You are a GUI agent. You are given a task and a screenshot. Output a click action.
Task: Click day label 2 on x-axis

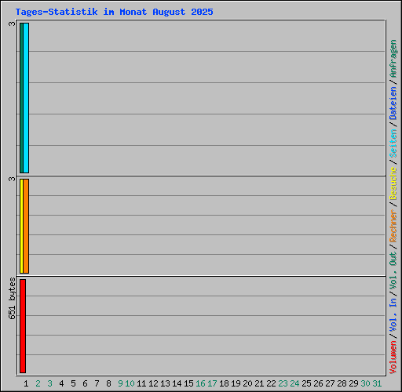38,383
